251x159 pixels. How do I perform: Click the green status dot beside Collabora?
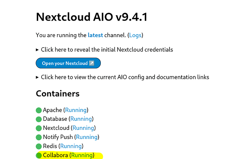pos(39,155)
